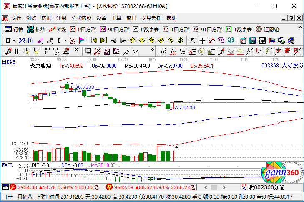Click the teal 线 character icon
This screenshot has height=202, width=304.
click(x=231, y=40)
